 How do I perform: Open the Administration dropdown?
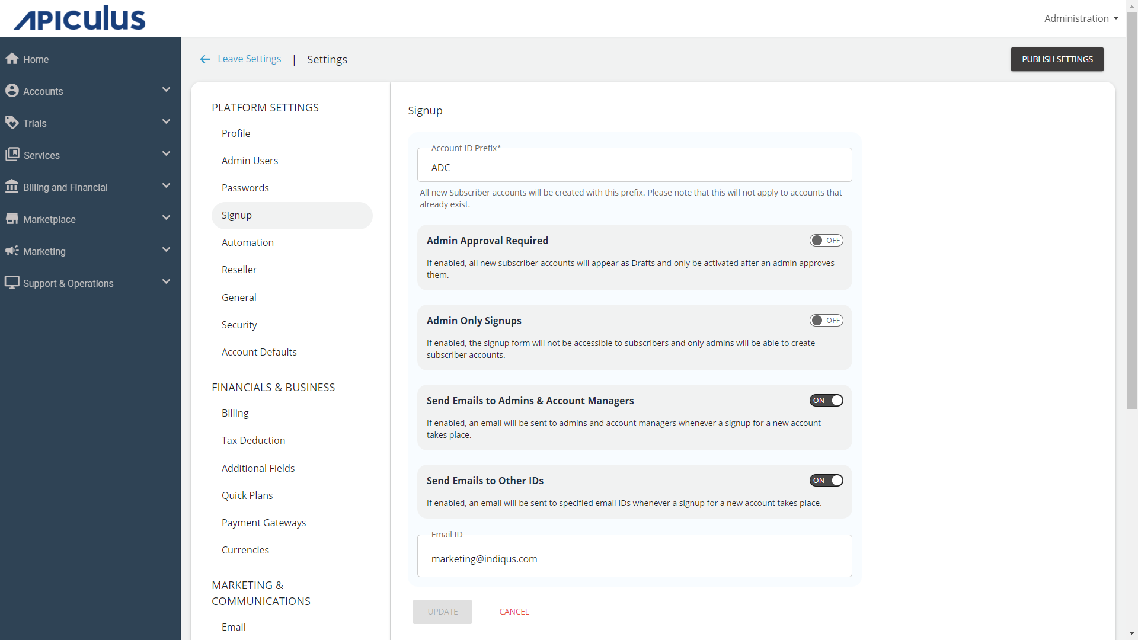click(1080, 18)
